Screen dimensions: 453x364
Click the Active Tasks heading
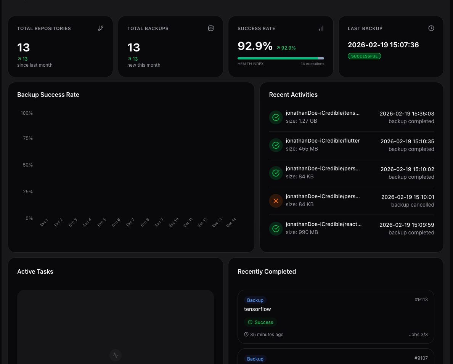(x=35, y=271)
